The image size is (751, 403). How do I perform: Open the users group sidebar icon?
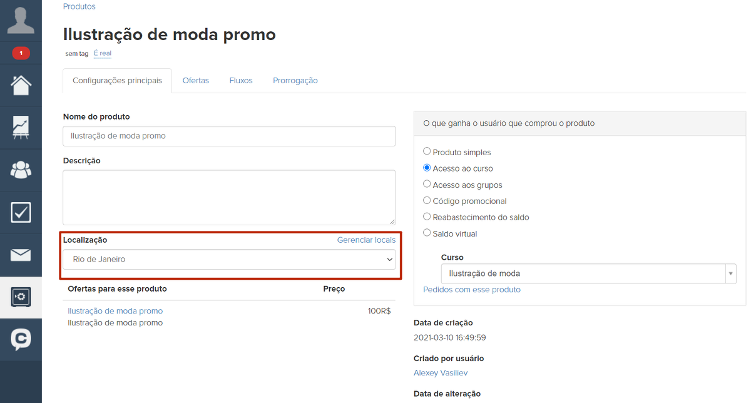[21, 170]
